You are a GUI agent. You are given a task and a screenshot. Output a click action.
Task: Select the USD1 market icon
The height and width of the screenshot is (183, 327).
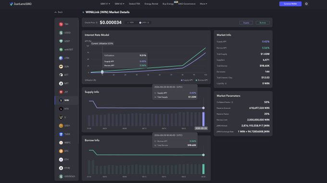coord(61,126)
